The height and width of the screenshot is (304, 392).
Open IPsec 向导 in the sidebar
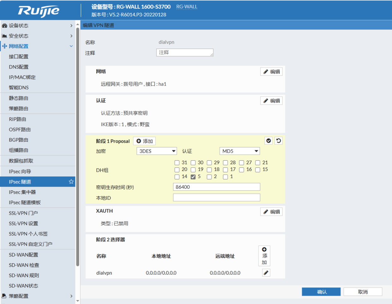tap(20, 171)
